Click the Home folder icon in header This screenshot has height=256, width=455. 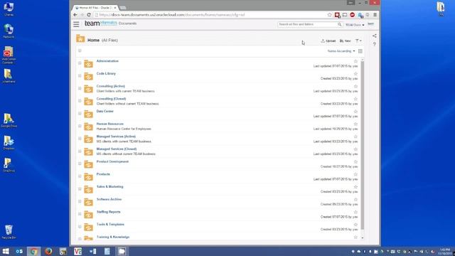pos(80,38)
